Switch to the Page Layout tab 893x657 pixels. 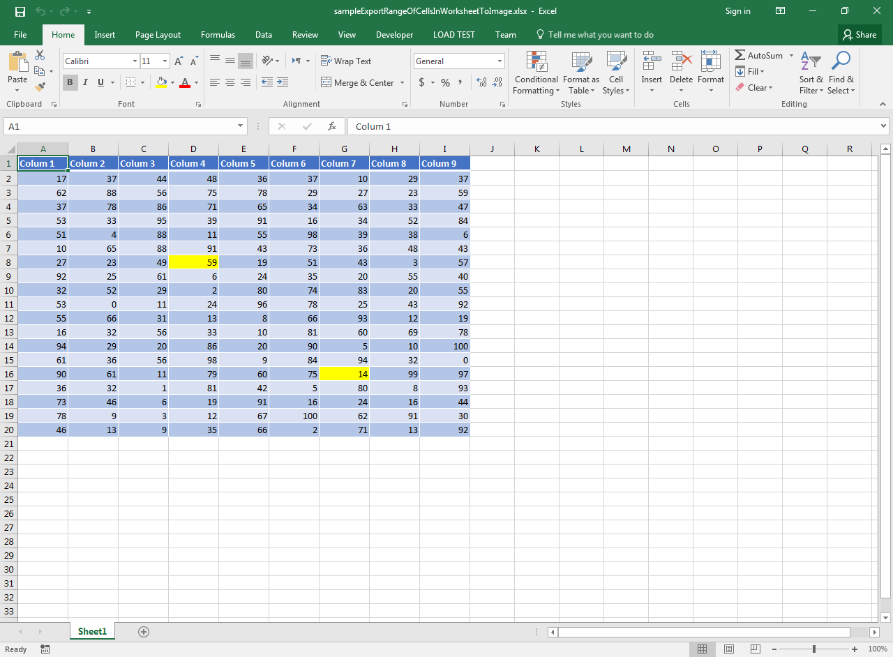click(x=158, y=35)
